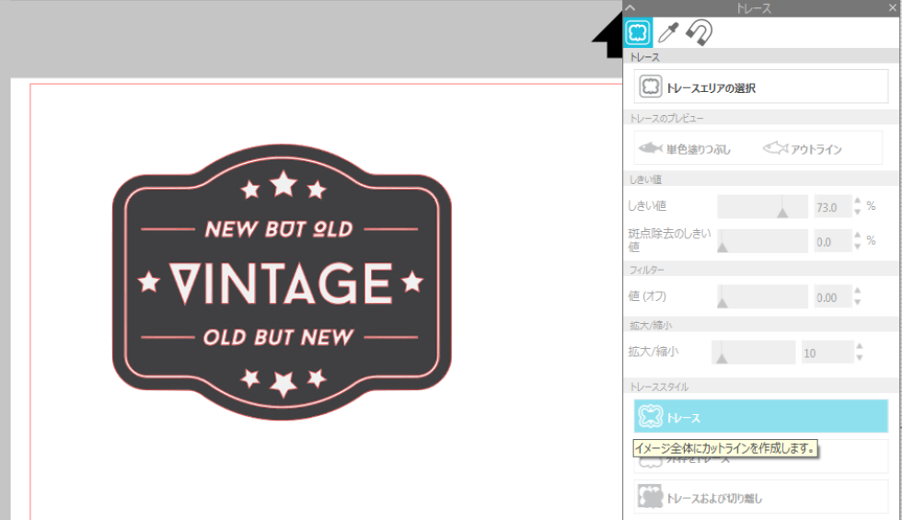
Task: Click the 斑点除去 value field showing 0.0
Action: coord(832,241)
